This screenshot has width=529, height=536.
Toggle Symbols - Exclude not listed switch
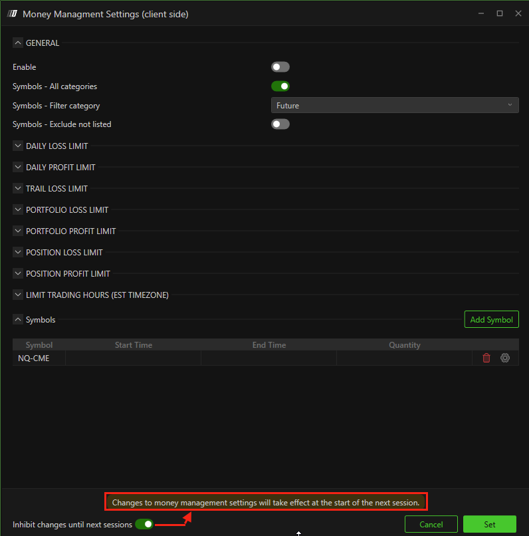[280, 124]
